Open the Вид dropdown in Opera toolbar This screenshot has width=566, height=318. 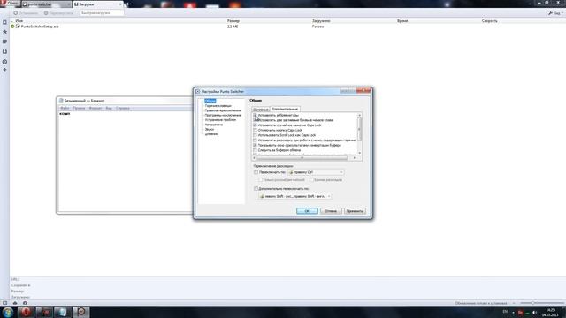(x=556, y=13)
